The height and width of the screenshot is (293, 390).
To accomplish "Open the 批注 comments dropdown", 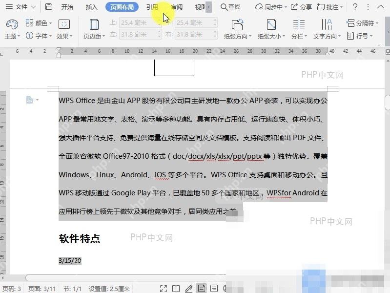I will pyautogui.click(x=330, y=7).
